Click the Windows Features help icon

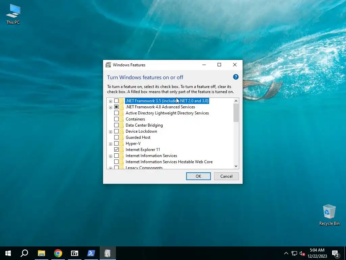[236, 77]
